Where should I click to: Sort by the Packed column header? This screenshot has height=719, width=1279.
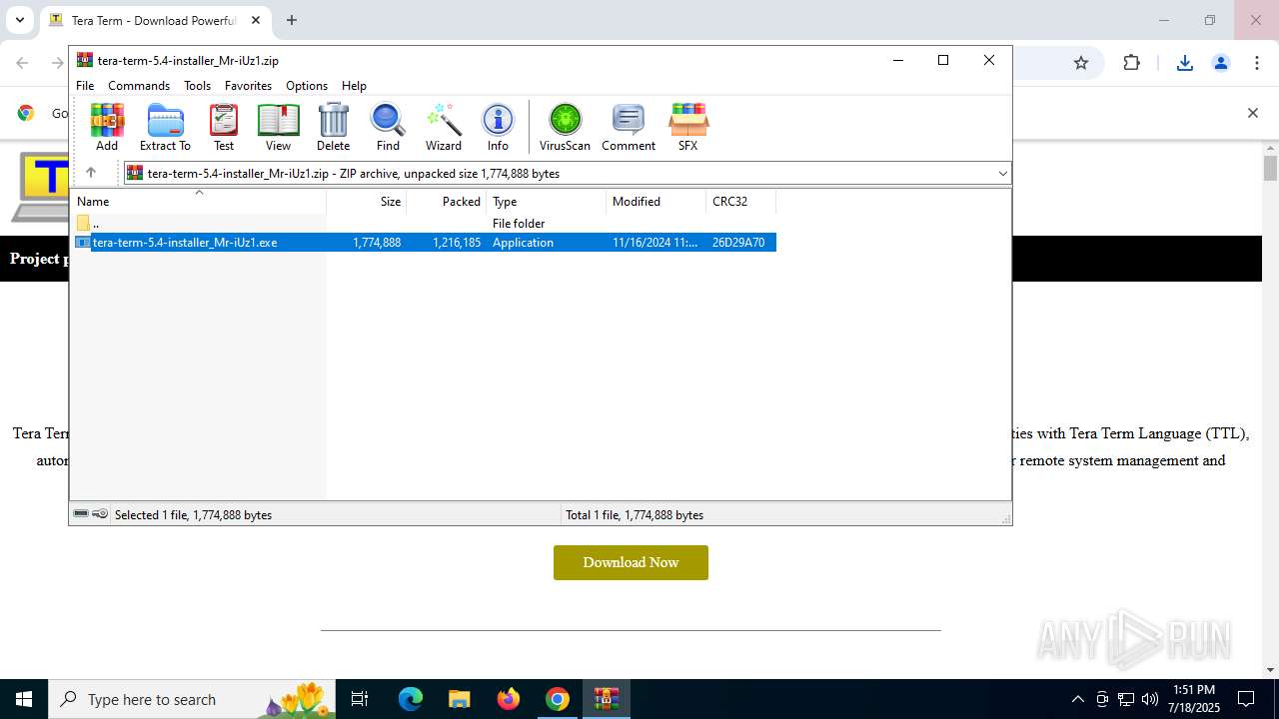click(446, 202)
